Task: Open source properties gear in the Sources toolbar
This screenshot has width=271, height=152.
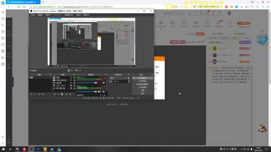Action: click(62, 94)
